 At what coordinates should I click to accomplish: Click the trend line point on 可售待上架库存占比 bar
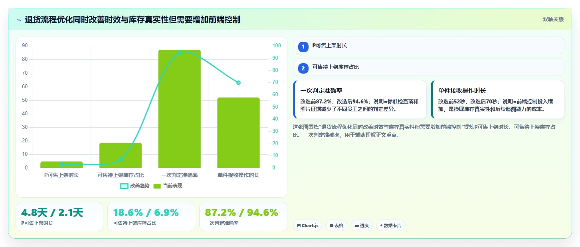(x=121, y=159)
